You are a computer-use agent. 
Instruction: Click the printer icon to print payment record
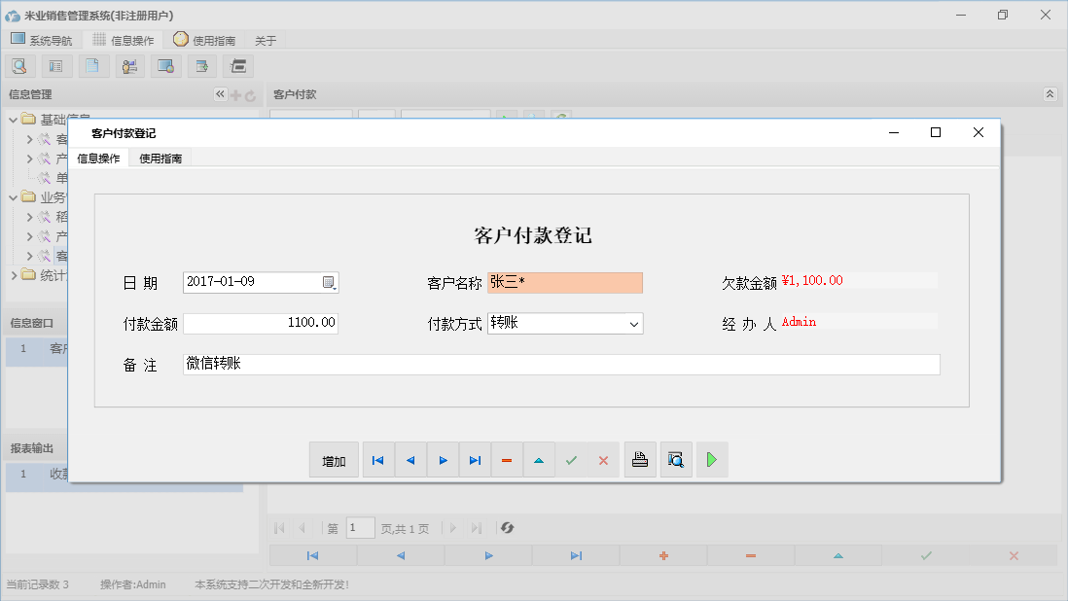point(640,459)
